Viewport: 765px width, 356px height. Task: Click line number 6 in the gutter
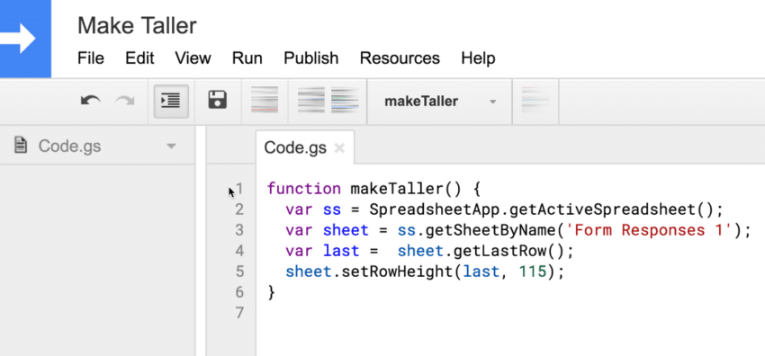tap(239, 292)
